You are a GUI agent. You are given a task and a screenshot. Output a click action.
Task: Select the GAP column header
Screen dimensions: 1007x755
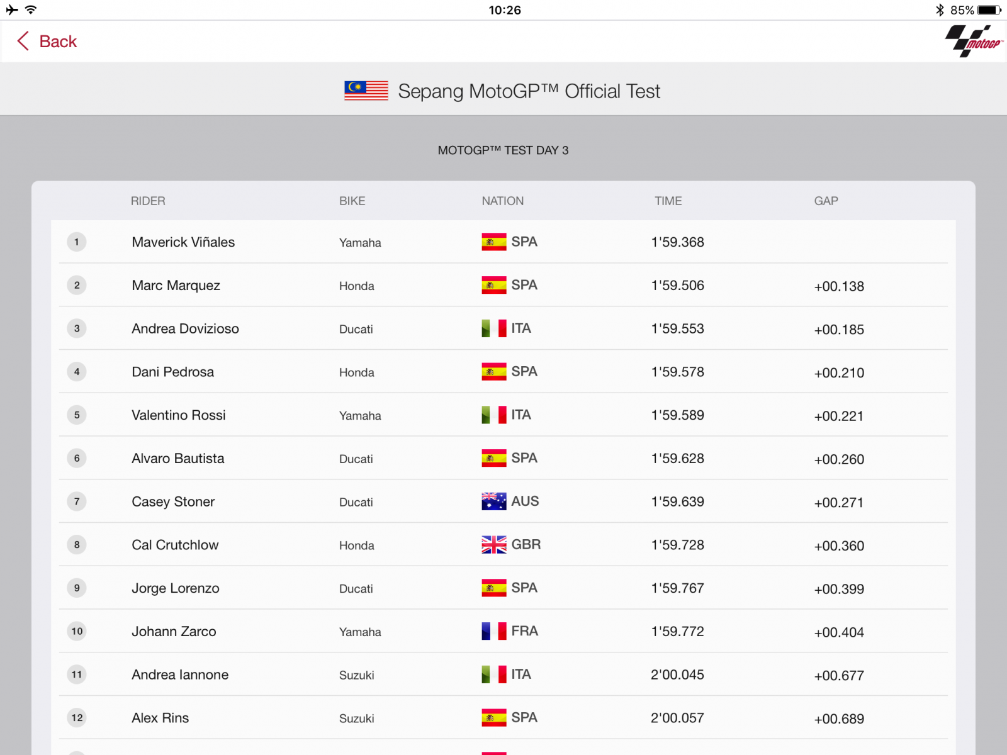point(826,201)
